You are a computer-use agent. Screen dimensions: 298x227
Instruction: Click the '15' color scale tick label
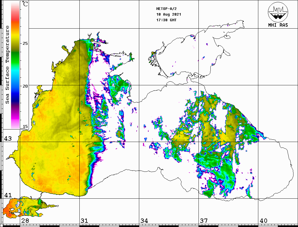25,126
